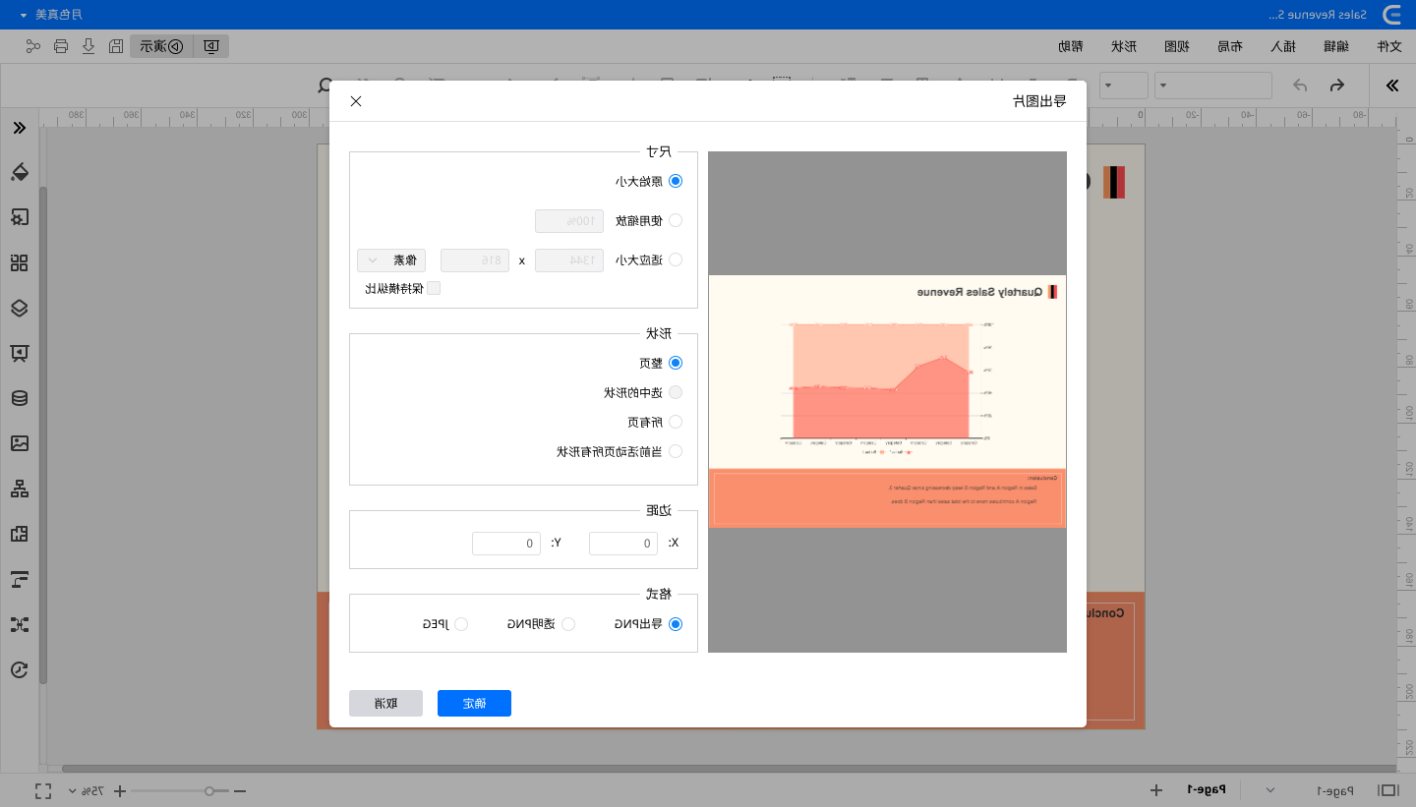Close the 导出图片 dialog
Screen dimensions: 1416x807
(356, 101)
